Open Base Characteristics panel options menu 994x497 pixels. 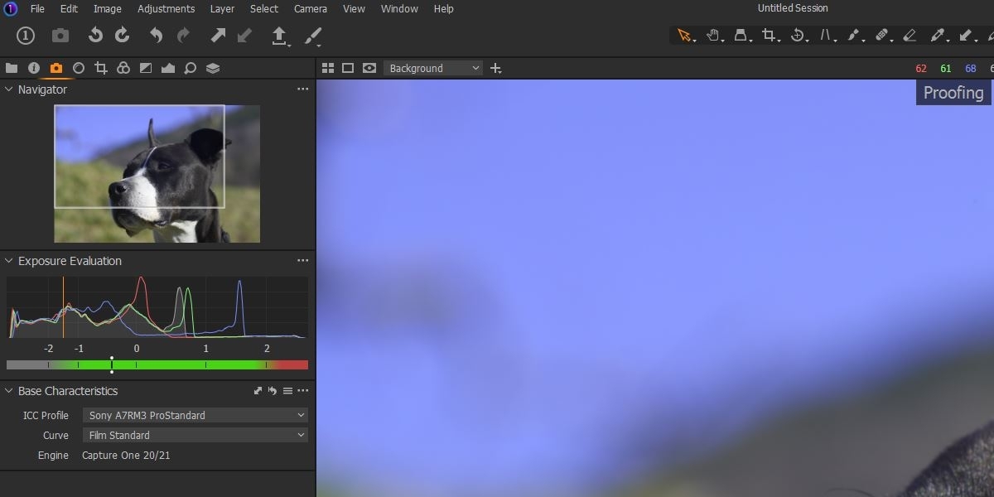[x=302, y=391]
